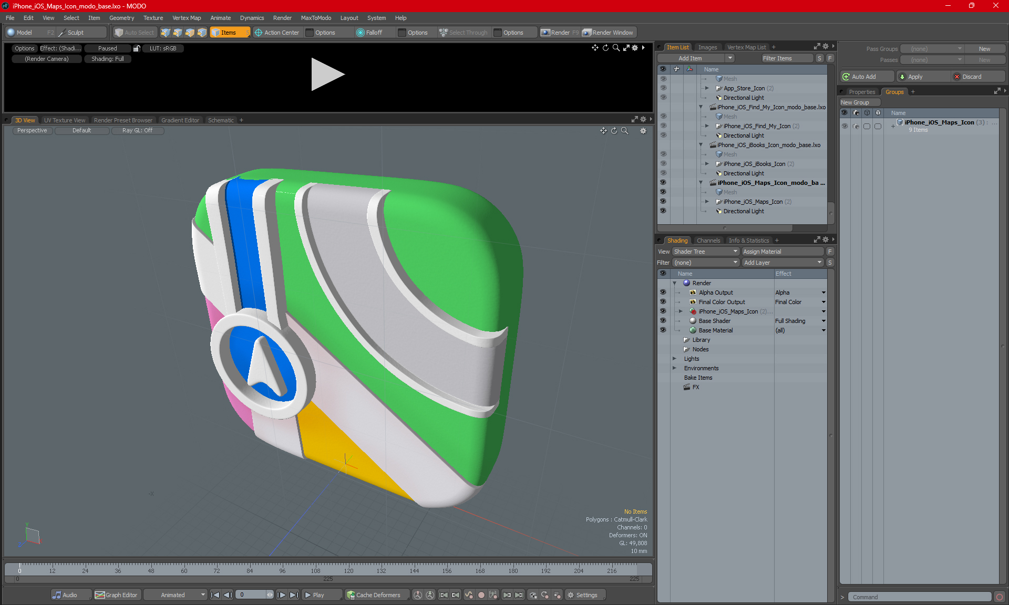
Task: Open Shader Tree view dropdown
Action: [706, 252]
